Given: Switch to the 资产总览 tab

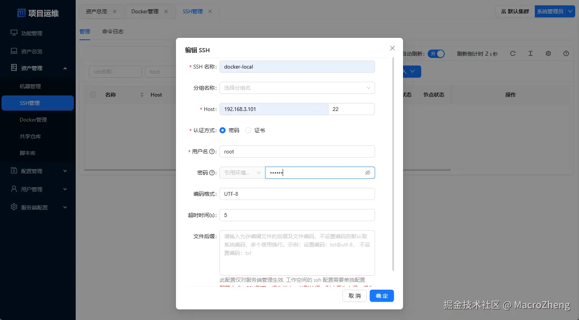Looking at the screenshot, I should [96, 11].
